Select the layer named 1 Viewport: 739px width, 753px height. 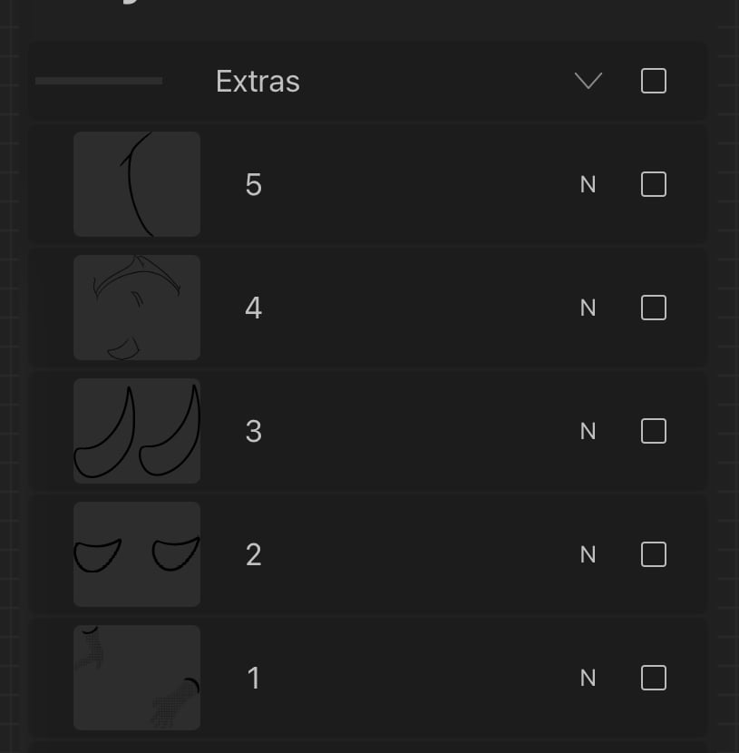[254, 678]
